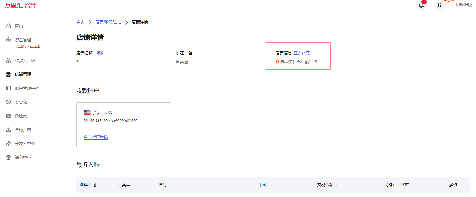Click the 美元 (USD) account card

click(x=124, y=125)
